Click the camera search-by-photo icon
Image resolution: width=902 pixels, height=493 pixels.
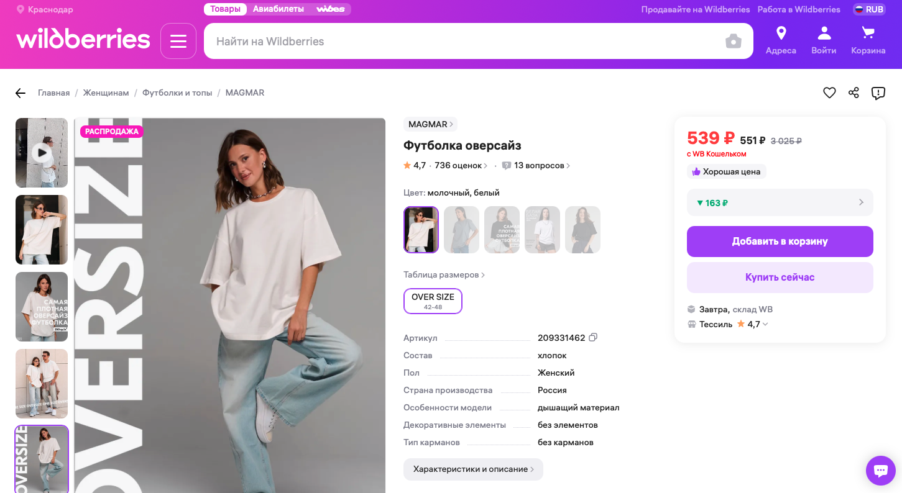click(x=734, y=42)
